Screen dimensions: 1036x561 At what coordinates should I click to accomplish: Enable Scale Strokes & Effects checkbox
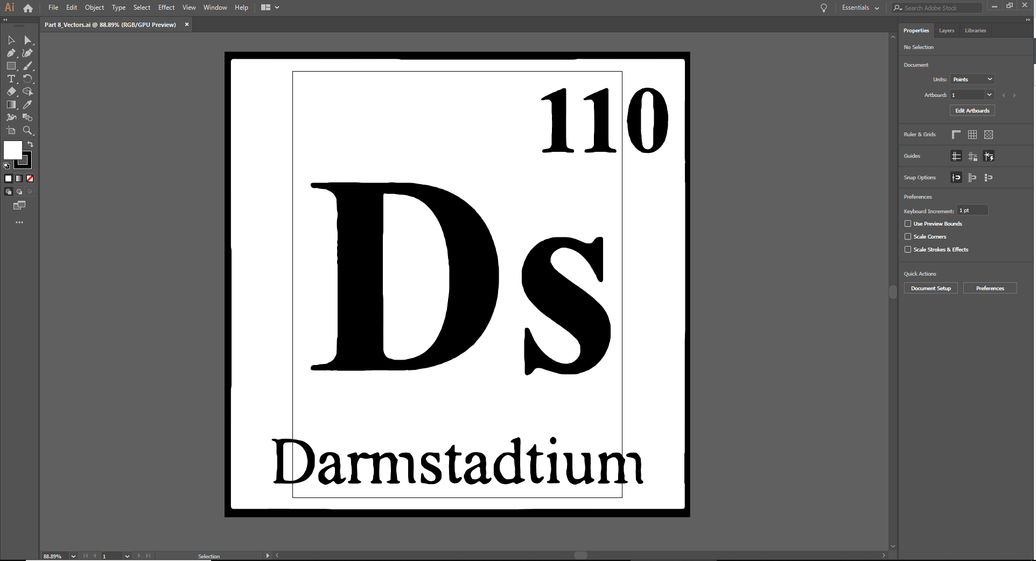(908, 249)
